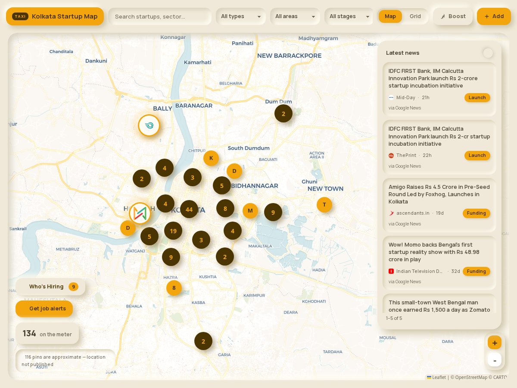Open ThePrint IDFC FIRST Bank news article
517x388 pixels.
(439, 147)
